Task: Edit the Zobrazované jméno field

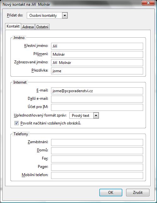Action: coord(97,63)
